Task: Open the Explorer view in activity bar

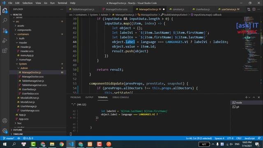Action: (5, 11)
